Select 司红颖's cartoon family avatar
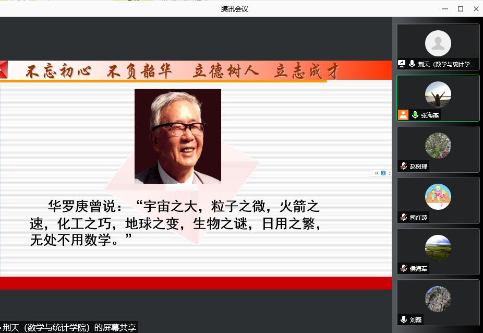 coord(438,197)
